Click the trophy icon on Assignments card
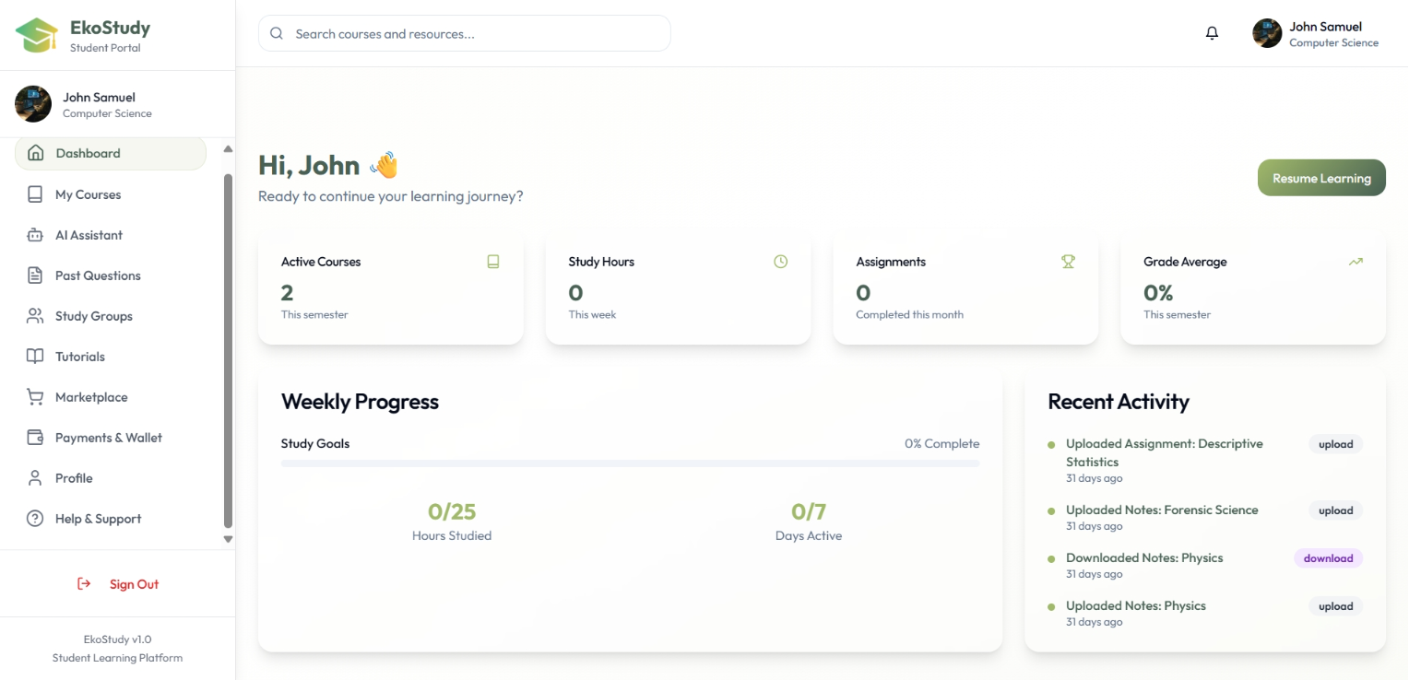Image resolution: width=1409 pixels, height=680 pixels. [x=1068, y=262]
